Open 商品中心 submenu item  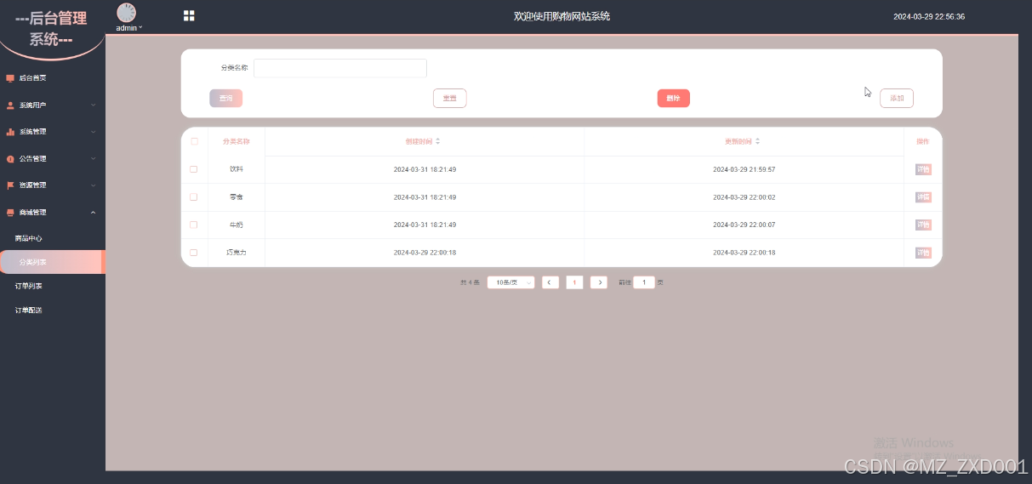point(53,239)
